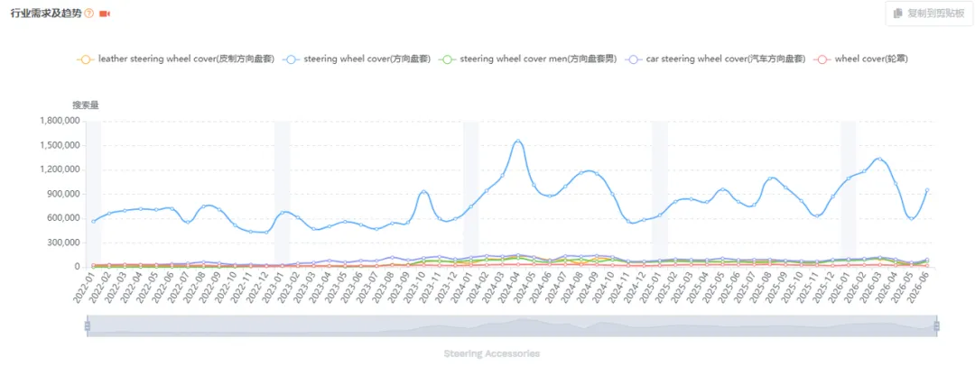
Task: Click the 2024-04 peak data point
Action: point(518,141)
